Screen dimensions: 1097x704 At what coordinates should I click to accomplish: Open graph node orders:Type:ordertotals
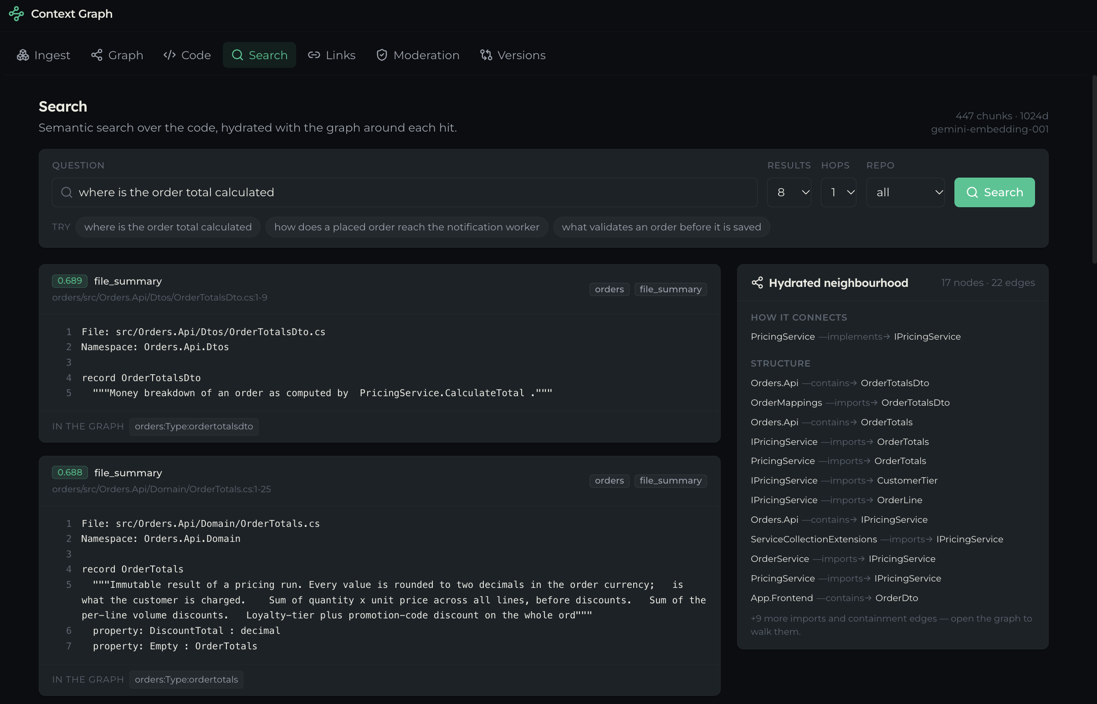(186, 679)
